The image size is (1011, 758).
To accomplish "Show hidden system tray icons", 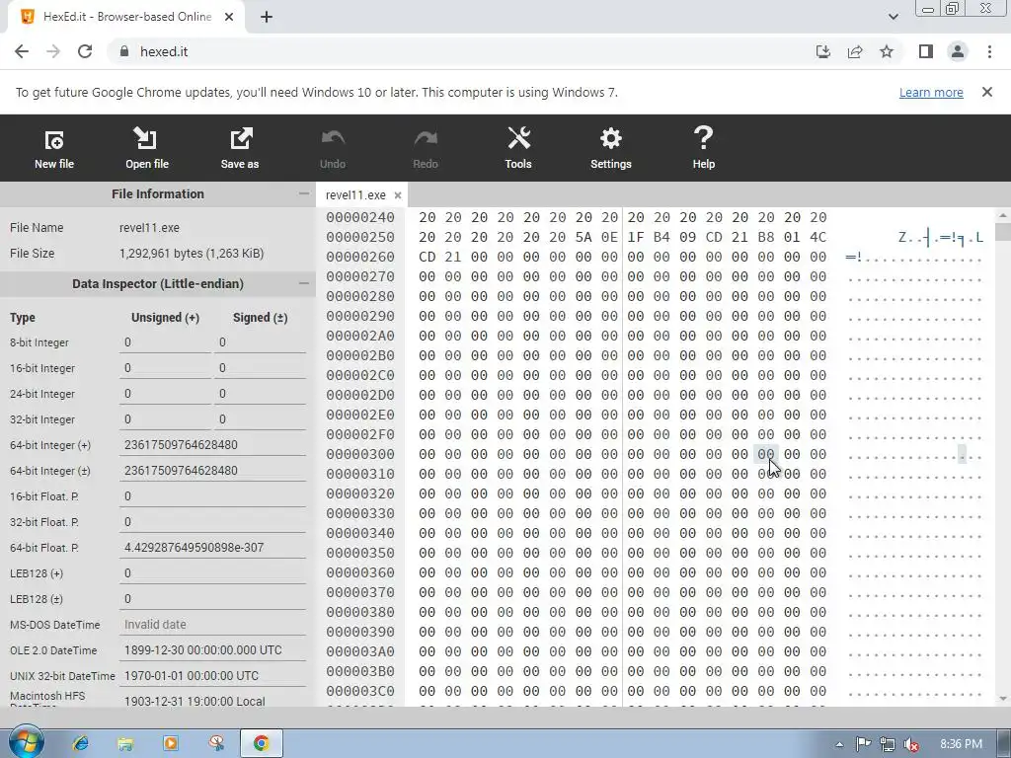I will (839, 744).
